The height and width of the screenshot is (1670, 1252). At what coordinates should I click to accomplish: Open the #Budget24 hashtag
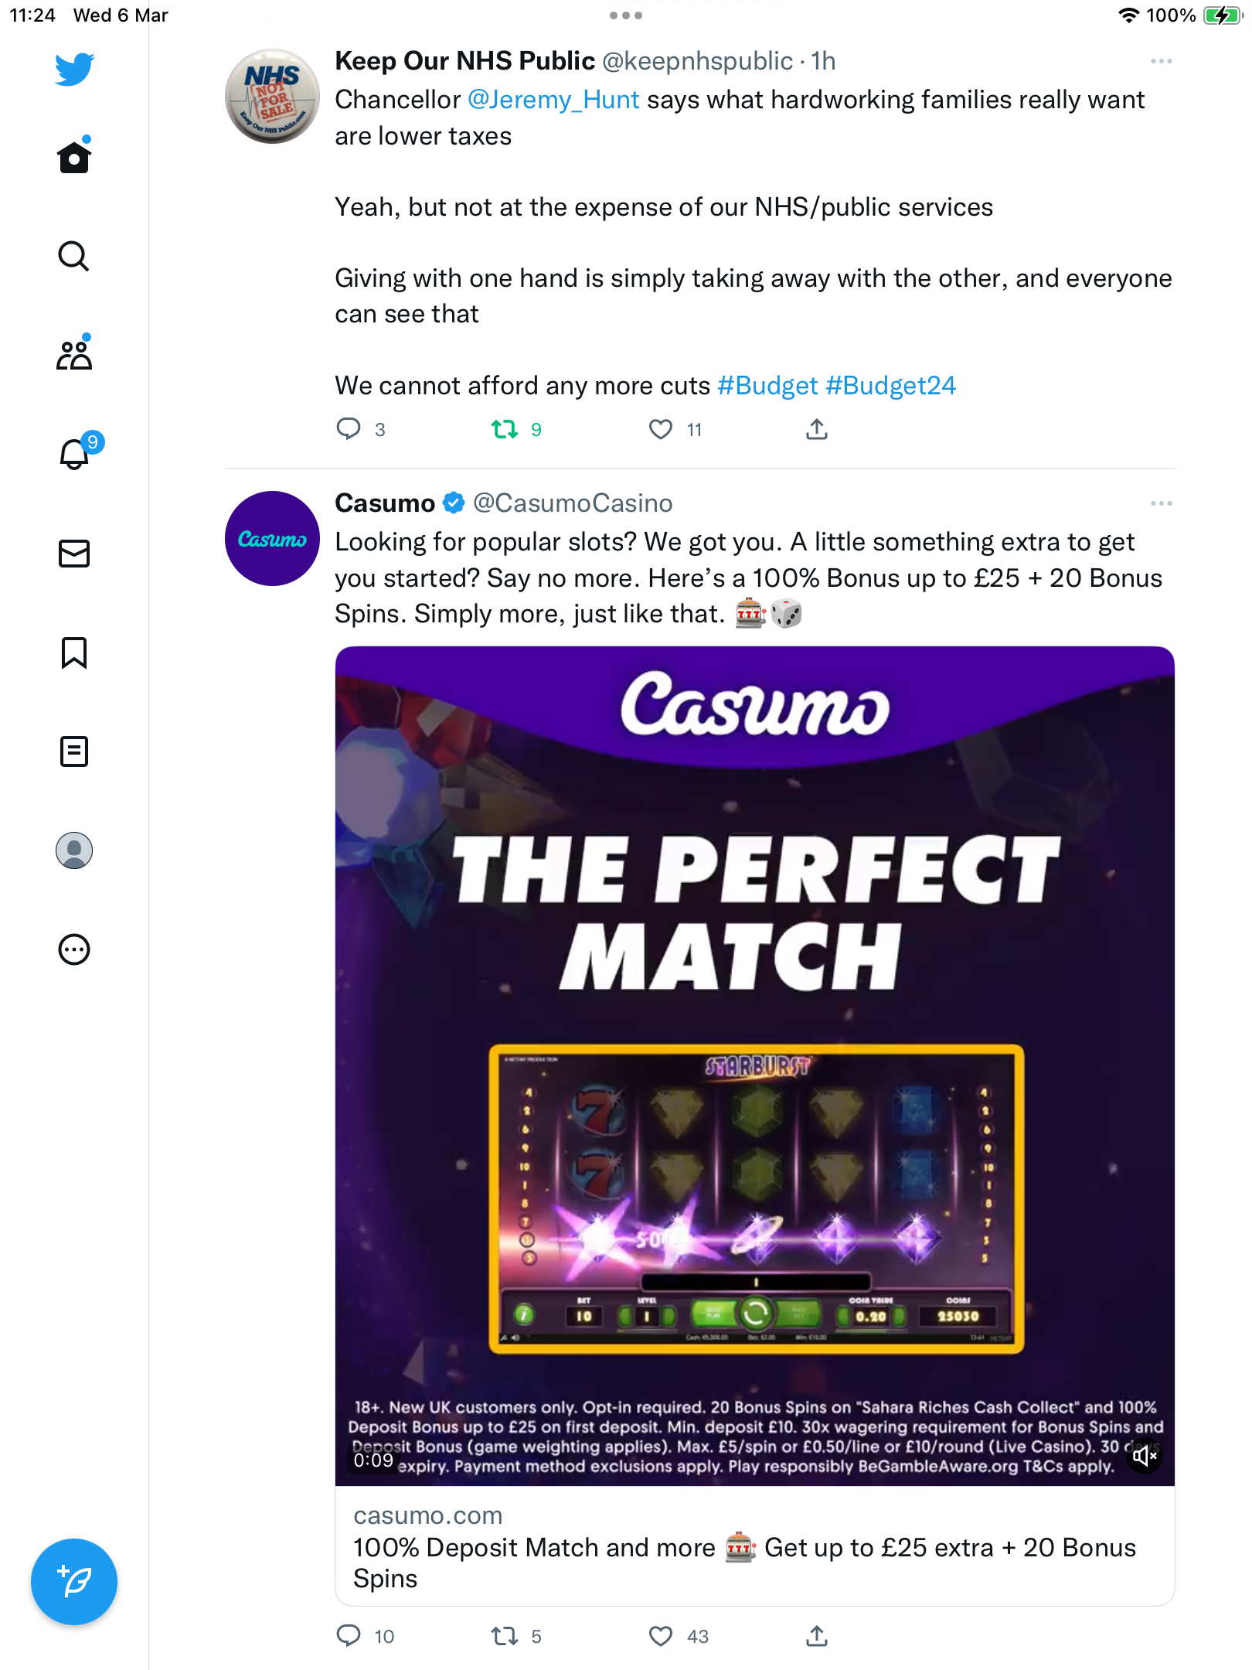(890, 385)
